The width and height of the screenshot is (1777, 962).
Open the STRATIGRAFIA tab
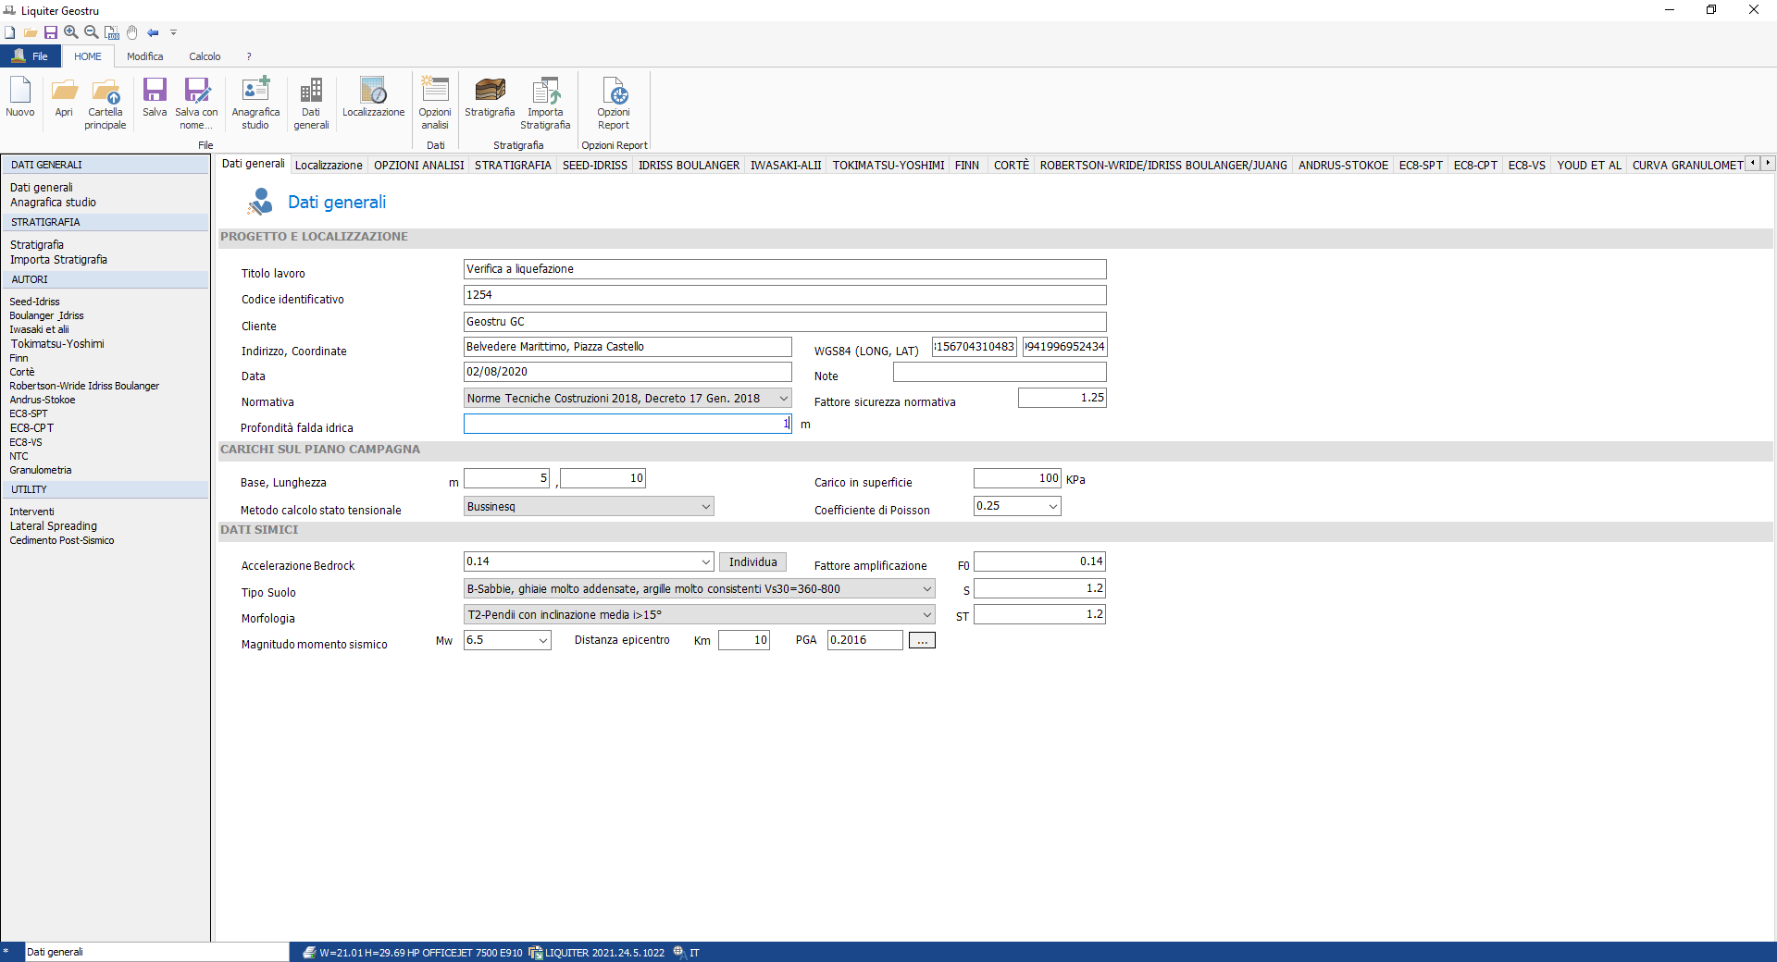click(x=513, y=166)
